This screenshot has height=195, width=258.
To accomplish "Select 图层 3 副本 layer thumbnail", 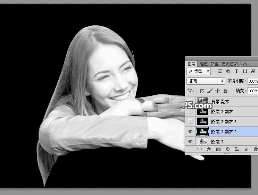I will (x=202, y=112).
